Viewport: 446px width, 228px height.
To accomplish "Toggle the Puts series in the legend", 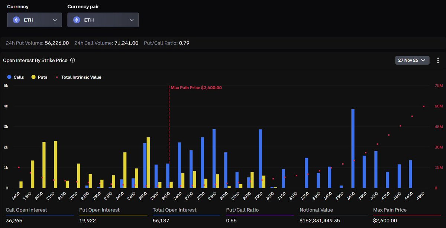I will [39, 77].
